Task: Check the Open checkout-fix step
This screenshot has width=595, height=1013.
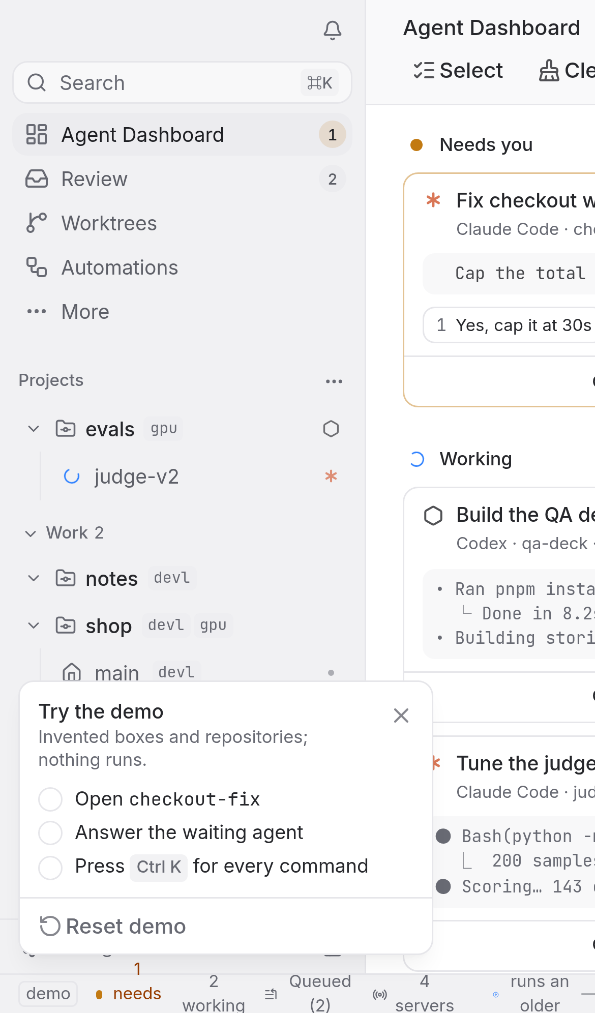Action: tap(50, 799)
